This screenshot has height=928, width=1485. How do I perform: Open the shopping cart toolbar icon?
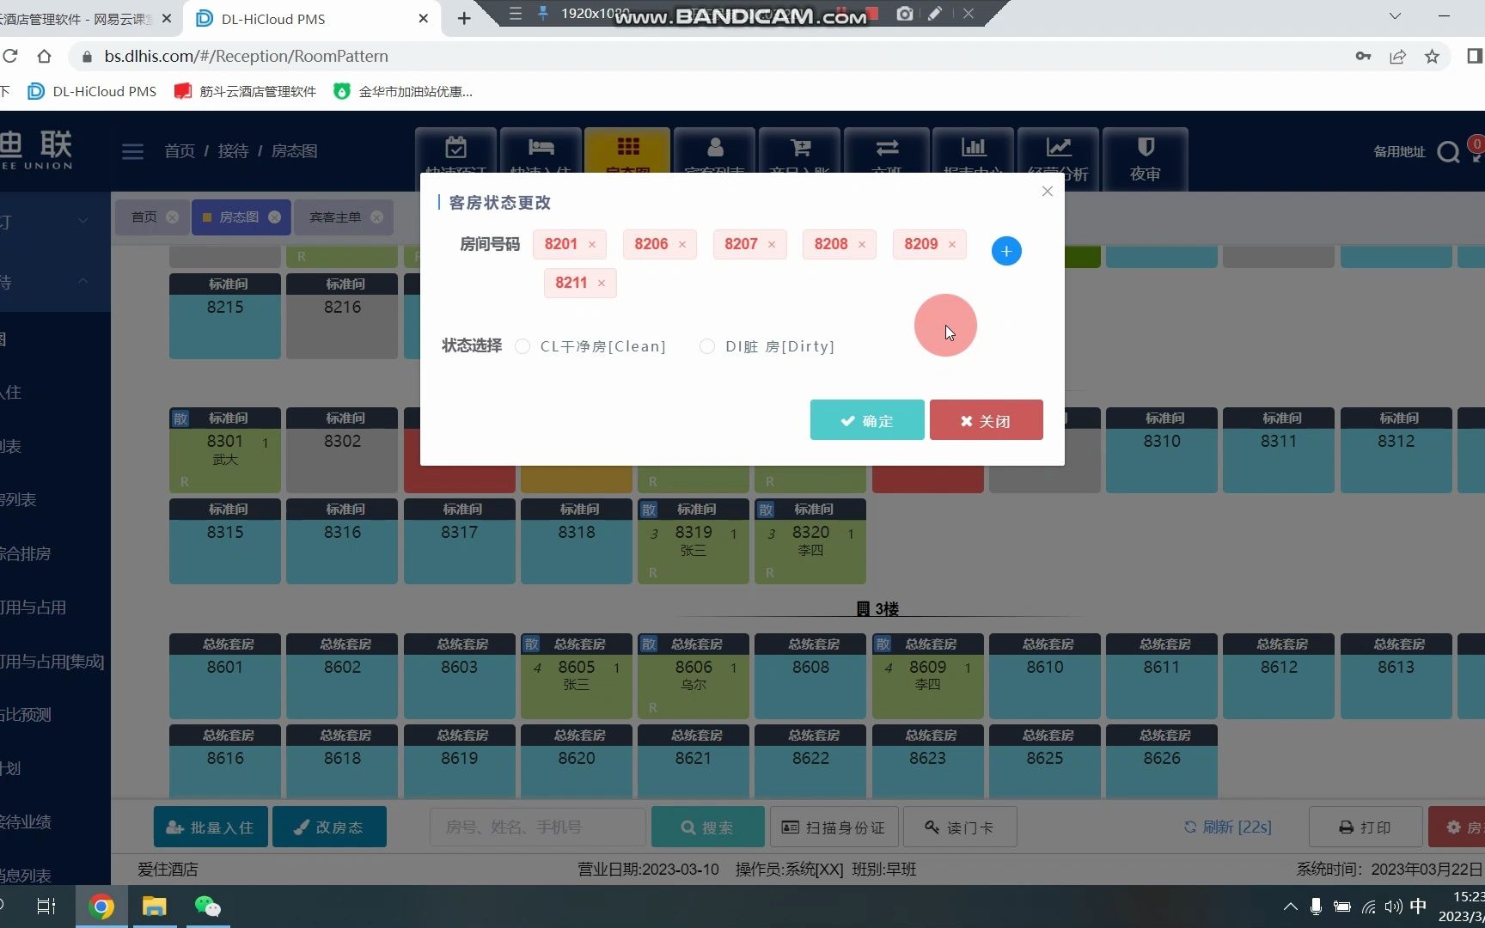pyautogui.click(x=800, y=151)
